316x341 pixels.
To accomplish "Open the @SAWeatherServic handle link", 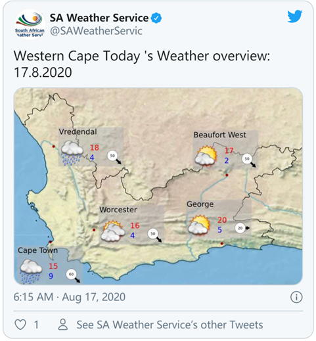I will click(96, 31).
